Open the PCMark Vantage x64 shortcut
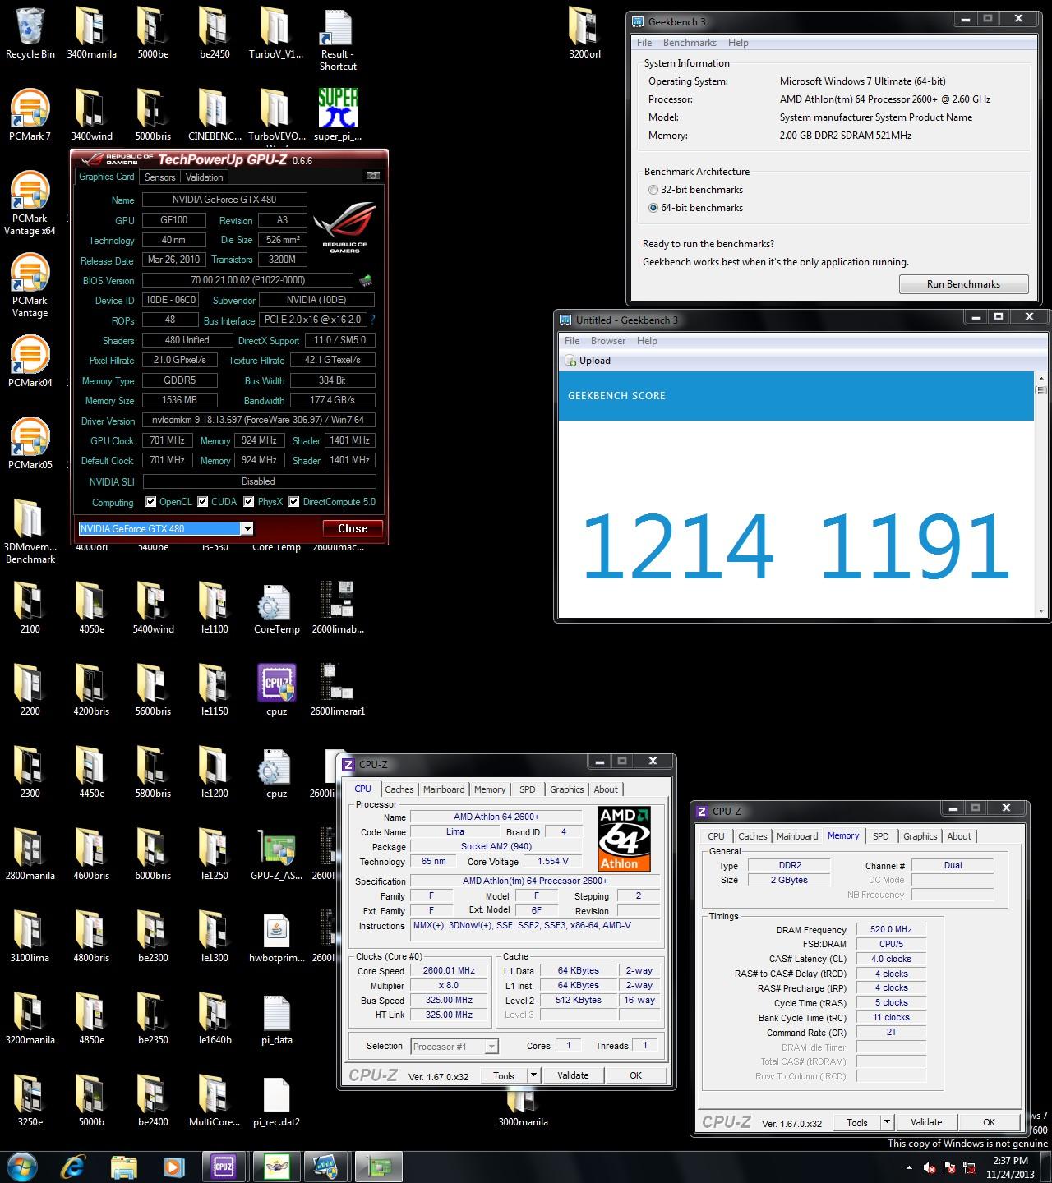The height and width of the screenshot is (1183, 1052). click(x=30, y=204)
